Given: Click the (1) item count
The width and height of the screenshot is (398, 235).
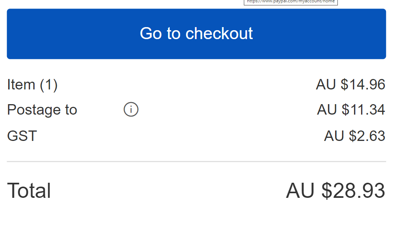Looking at the screenshot, I should 49,84.
